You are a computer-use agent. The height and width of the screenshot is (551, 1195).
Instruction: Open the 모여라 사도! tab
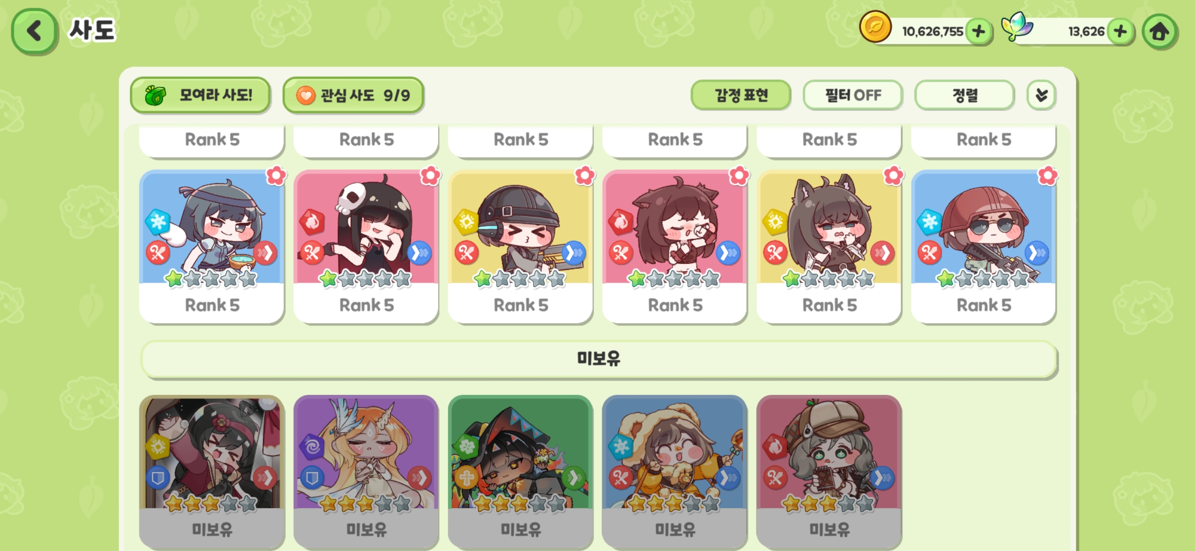200,95
